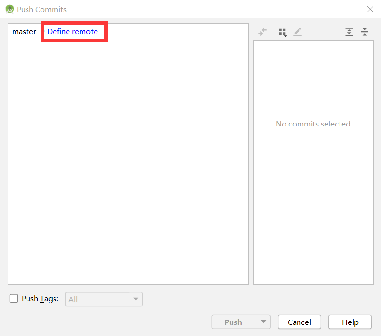Select the master branch entry

tap(24, 32)
